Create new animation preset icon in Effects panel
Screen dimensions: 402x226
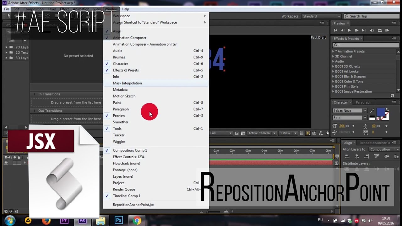(392, 95)
